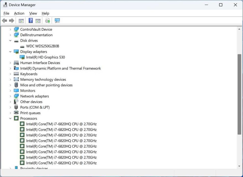
Task: Maximize the Device Manager window
Action: [x=221, y=5]
